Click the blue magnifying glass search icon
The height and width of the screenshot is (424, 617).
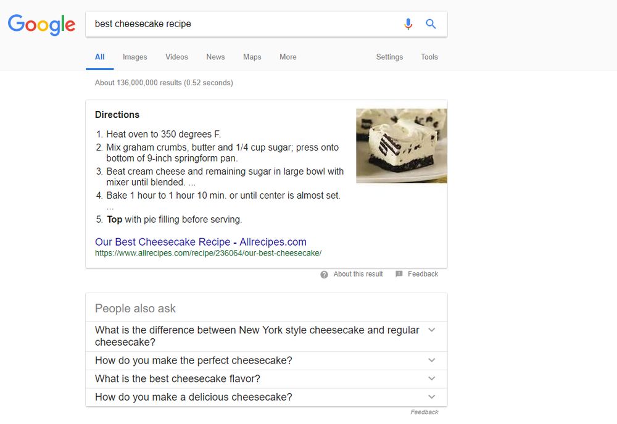click(x=431, y=24)
